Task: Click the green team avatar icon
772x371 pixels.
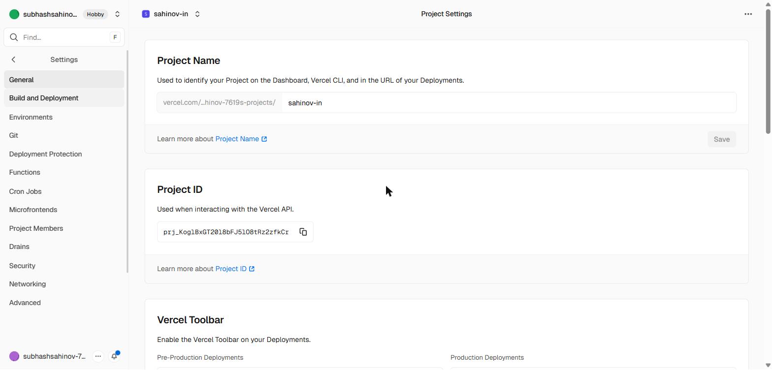Action: [14, 14]
